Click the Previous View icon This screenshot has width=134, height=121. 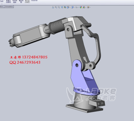tap(62, 7)
